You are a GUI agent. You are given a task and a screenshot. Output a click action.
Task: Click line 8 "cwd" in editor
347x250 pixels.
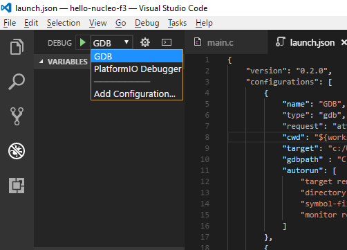point(294,137)
